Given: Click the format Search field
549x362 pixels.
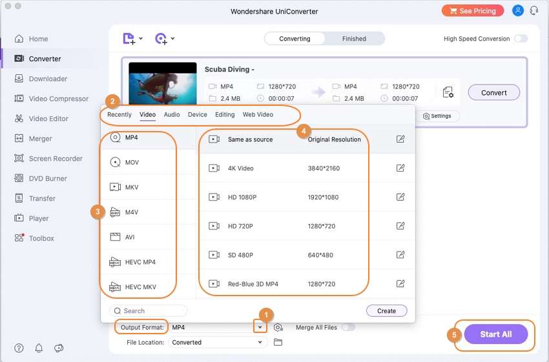Looking at the screenshot, I should point(149,311).
